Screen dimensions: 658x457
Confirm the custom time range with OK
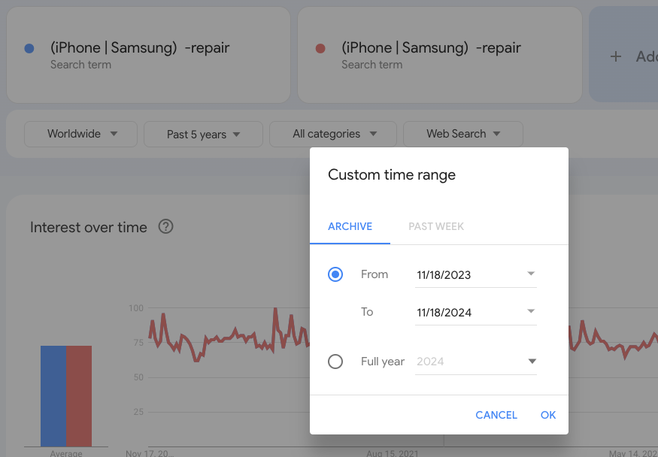point(548,415)
